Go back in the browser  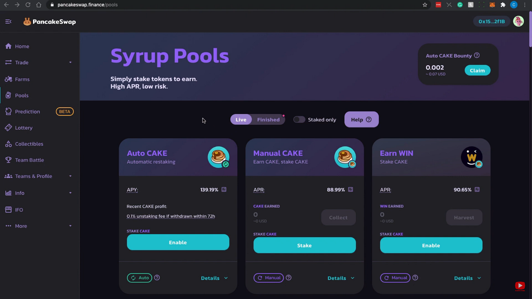[x=6, y=5]
